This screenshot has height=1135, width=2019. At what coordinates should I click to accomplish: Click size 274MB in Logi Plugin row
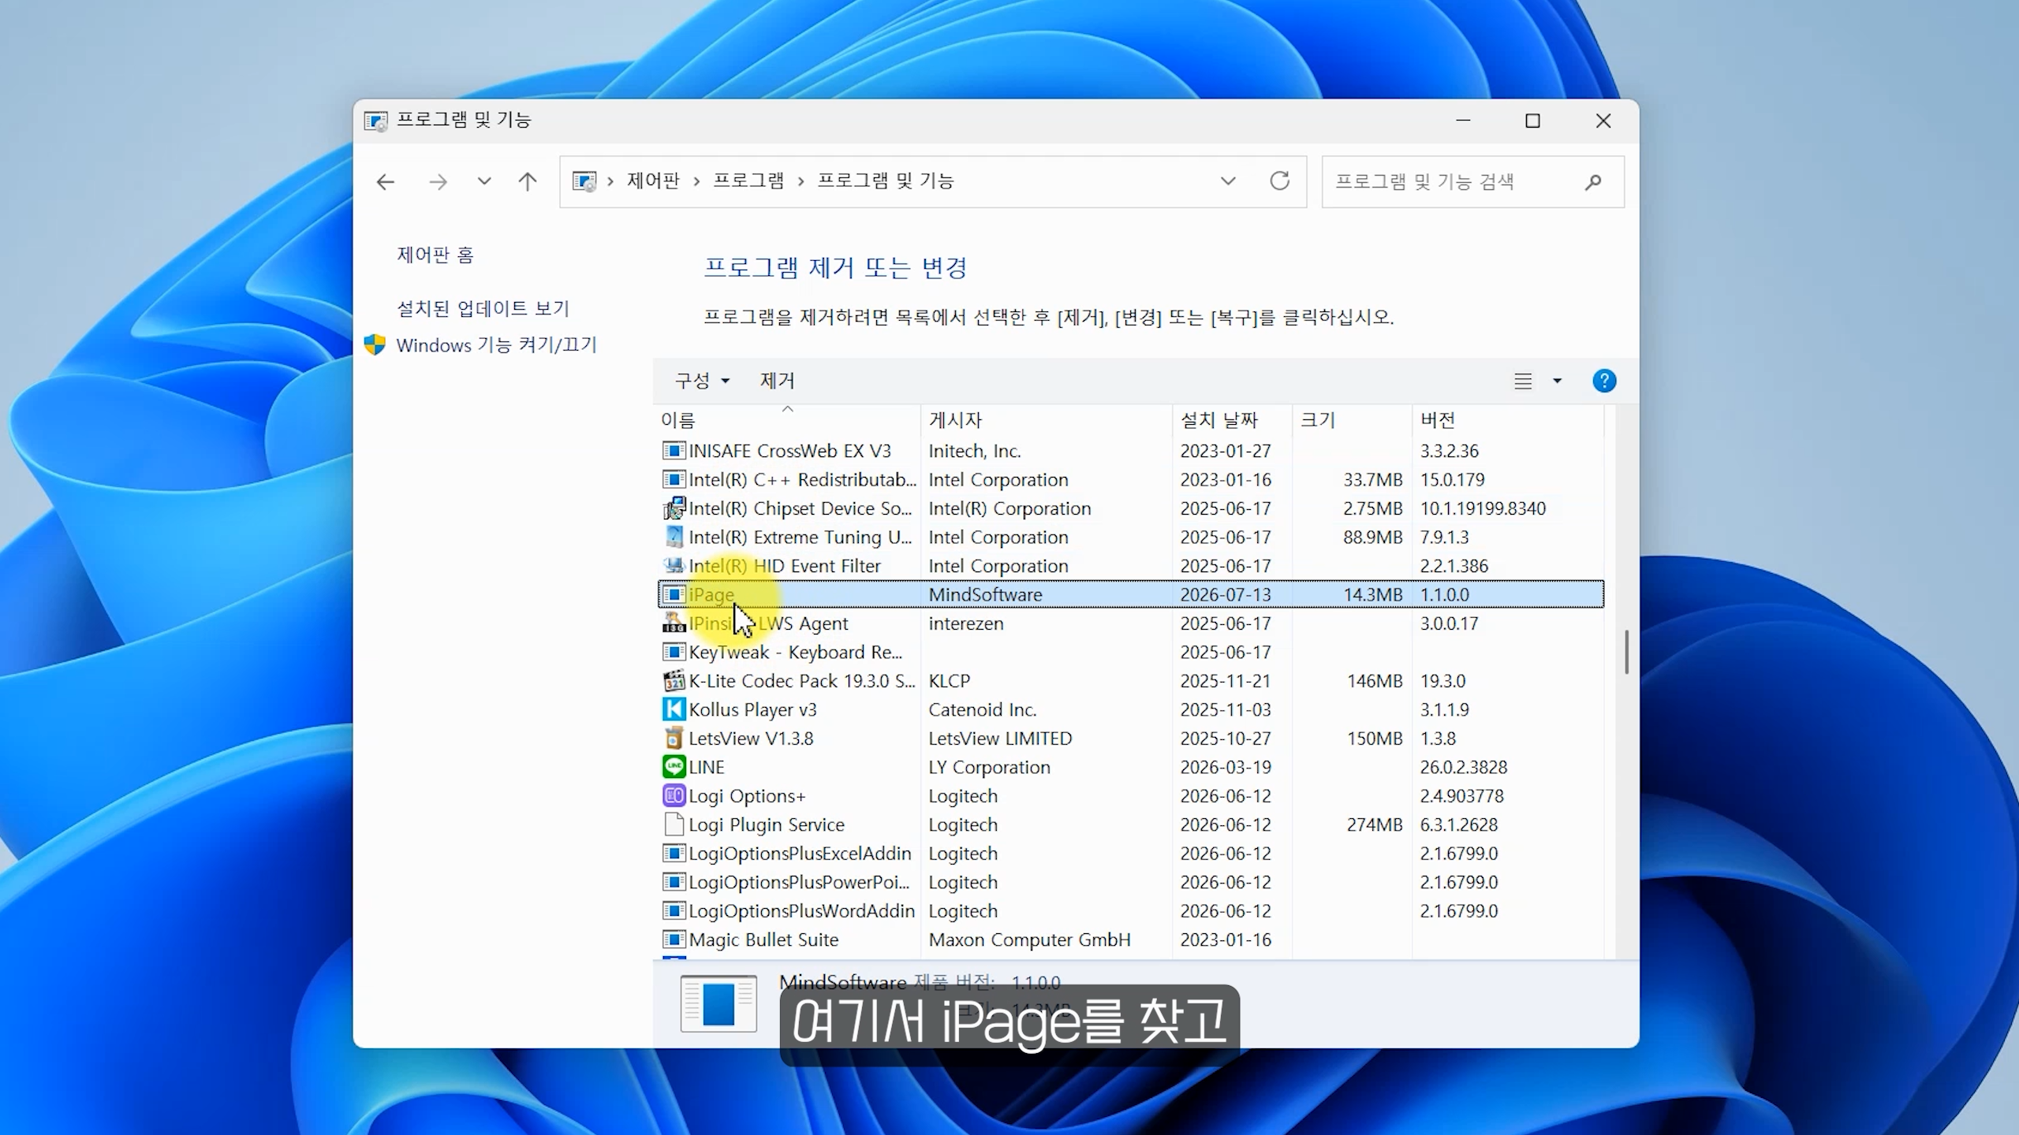point(1375,824)
